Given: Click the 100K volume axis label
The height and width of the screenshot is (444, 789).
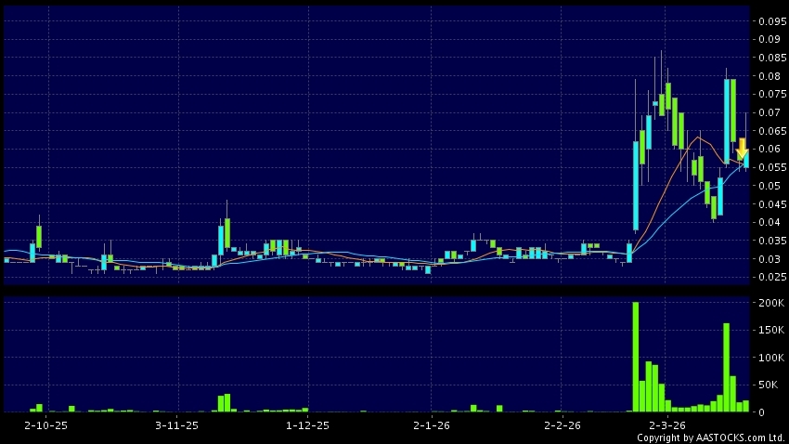Looking at the screenshot, I should (769, 358).
